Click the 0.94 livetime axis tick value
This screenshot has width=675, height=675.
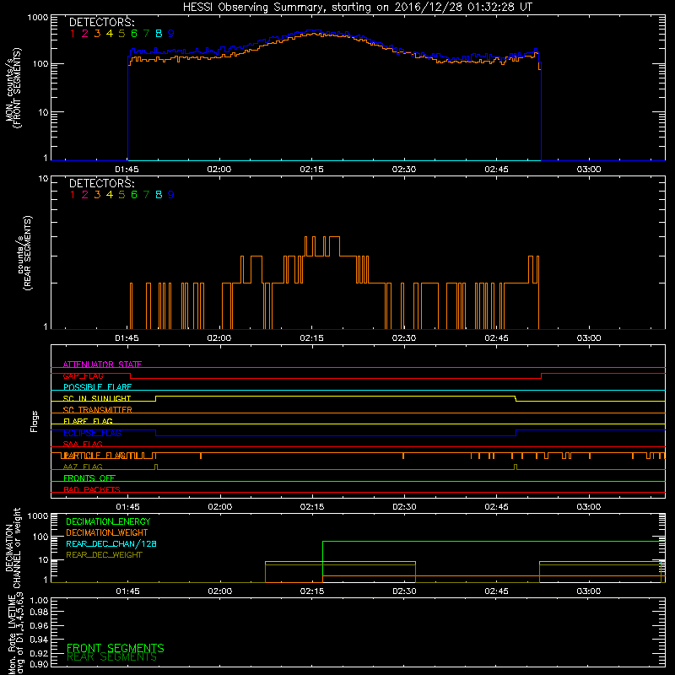39,640
